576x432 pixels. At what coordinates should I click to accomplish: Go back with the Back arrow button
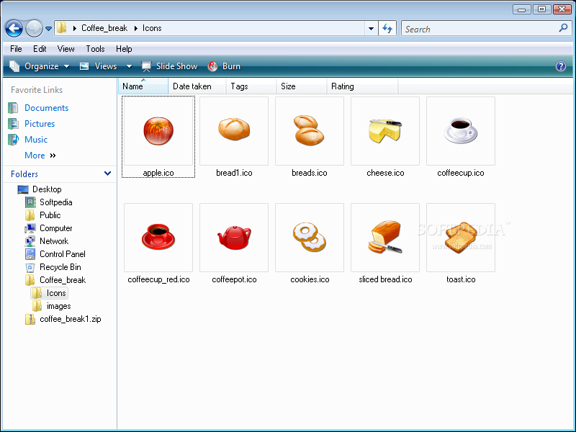pos(14,28)
